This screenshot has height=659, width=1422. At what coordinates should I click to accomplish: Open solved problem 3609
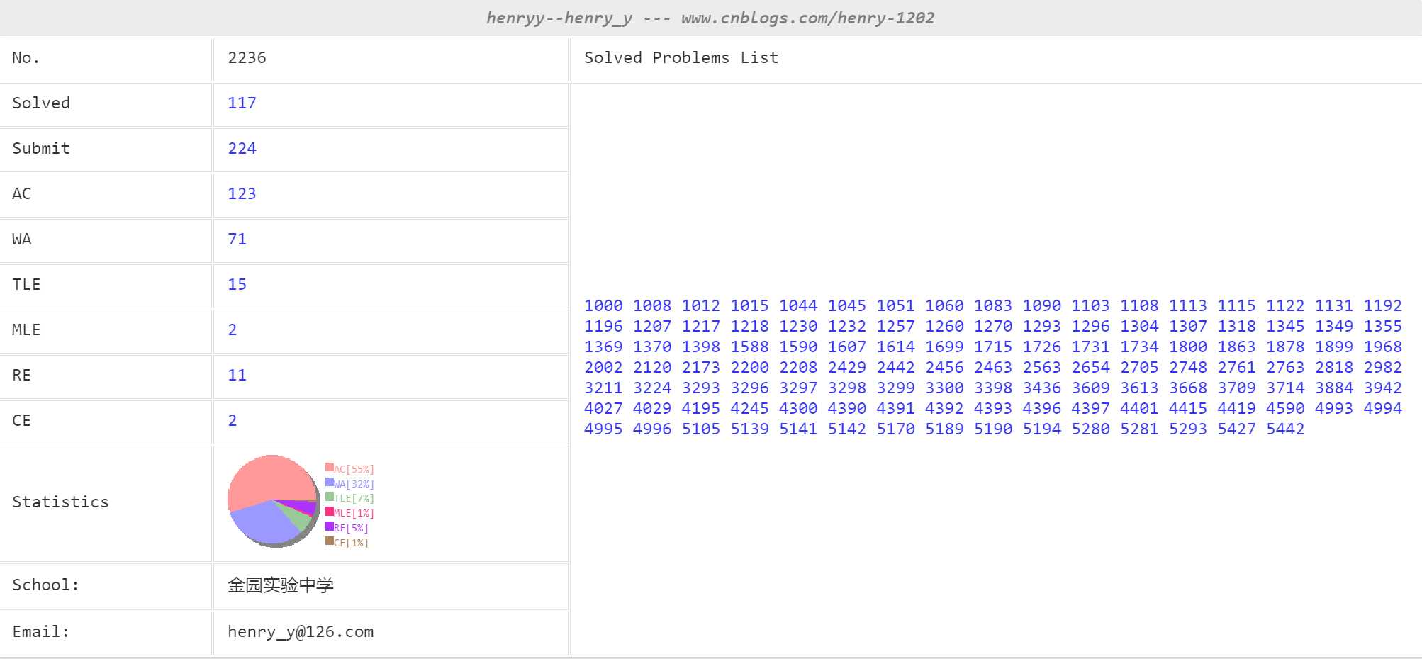pos(1090,388)
